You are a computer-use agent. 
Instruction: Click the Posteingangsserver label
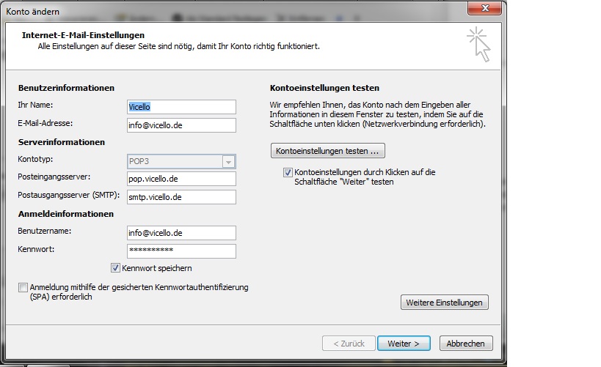(x=54, y=177)
